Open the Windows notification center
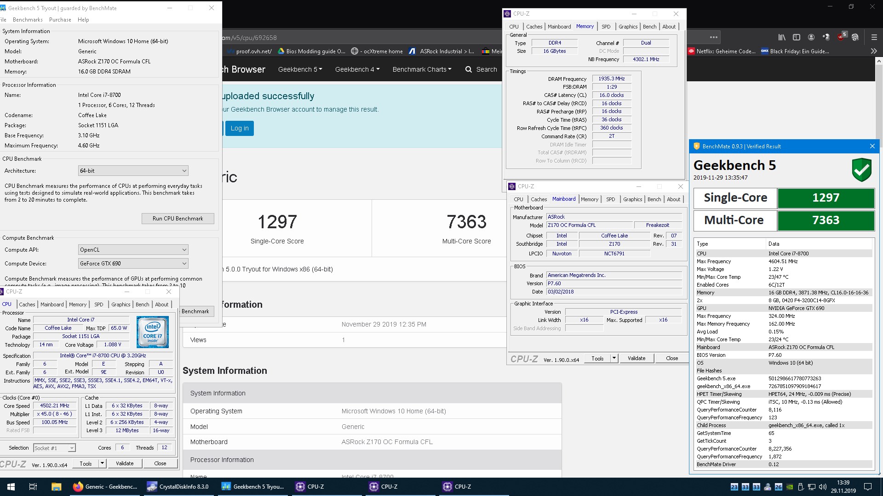Image resolution: width=883 pixels, height=496 pixels. click(x=868, y=487)
